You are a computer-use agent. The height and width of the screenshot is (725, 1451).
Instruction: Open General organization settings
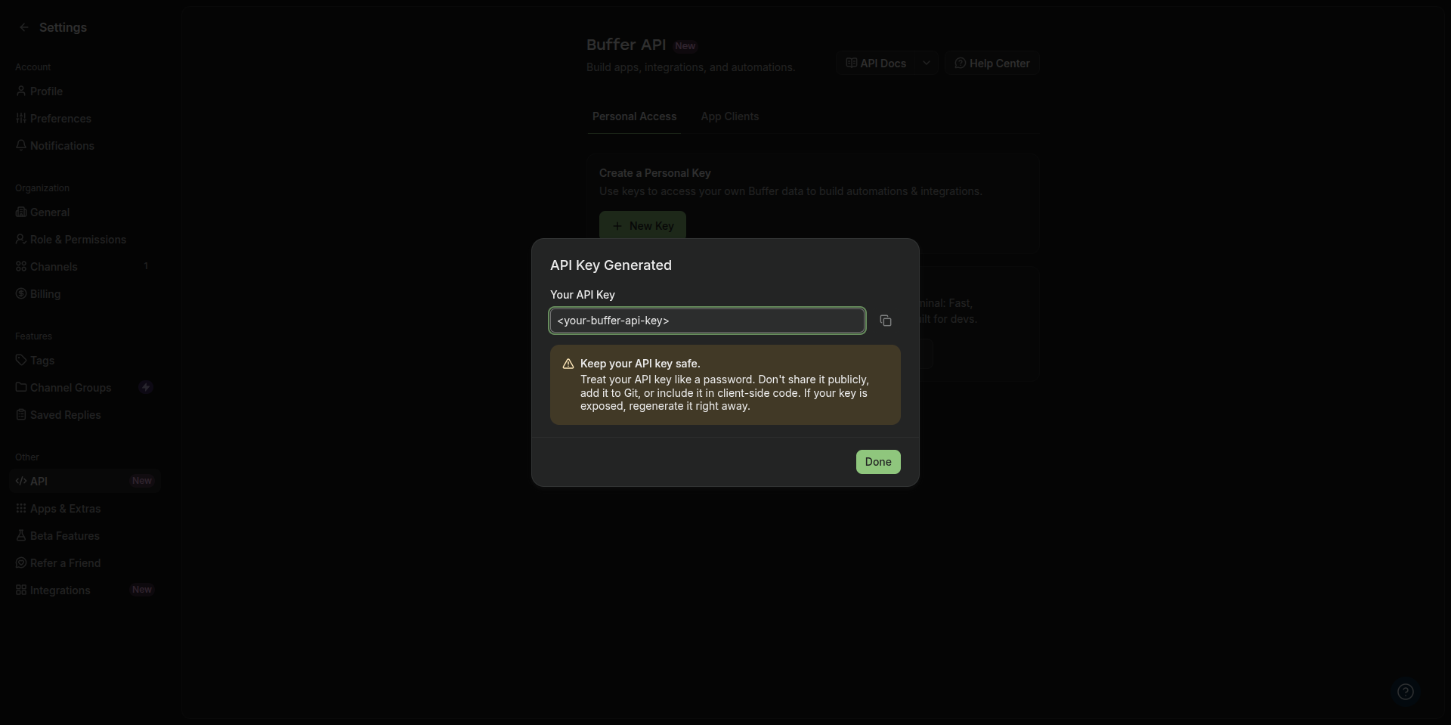[85, 212]
